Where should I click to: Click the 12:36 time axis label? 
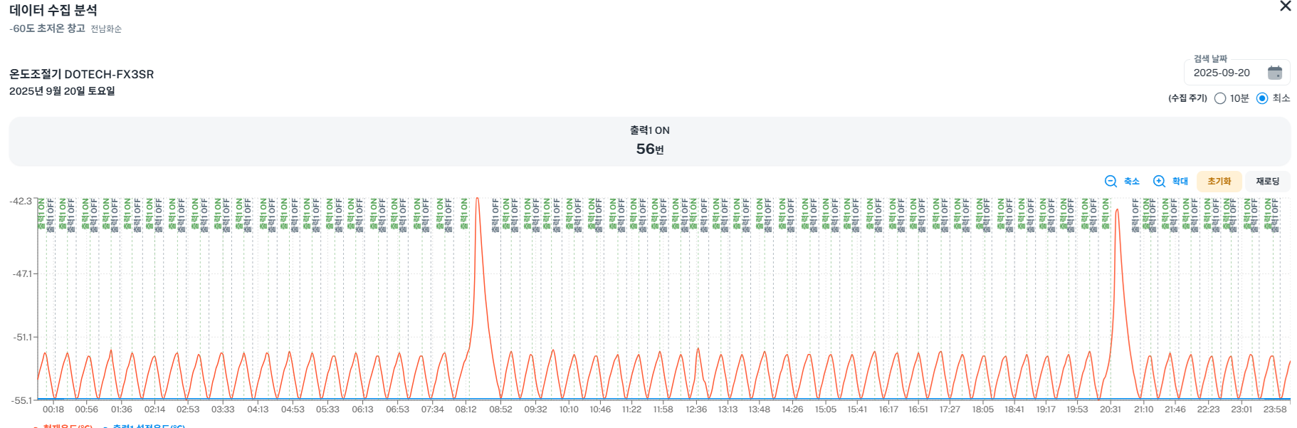(x=696, y=409)
